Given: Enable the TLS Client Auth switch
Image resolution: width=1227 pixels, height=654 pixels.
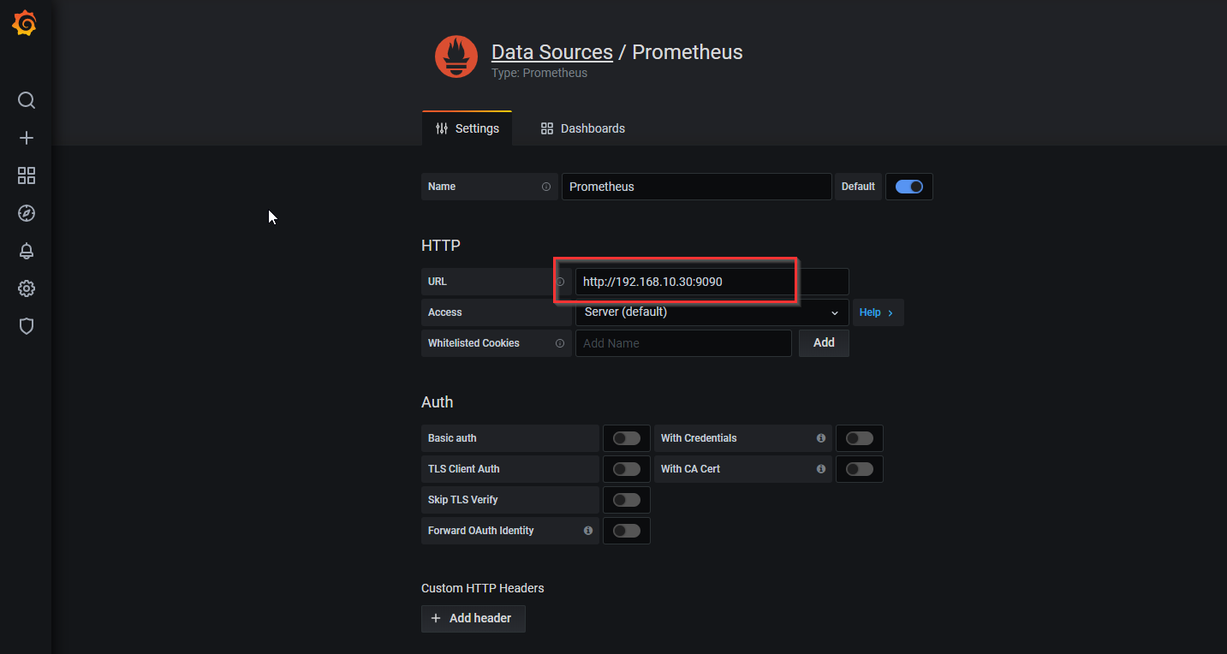Looking at the screenshot, I should (627, 469).
